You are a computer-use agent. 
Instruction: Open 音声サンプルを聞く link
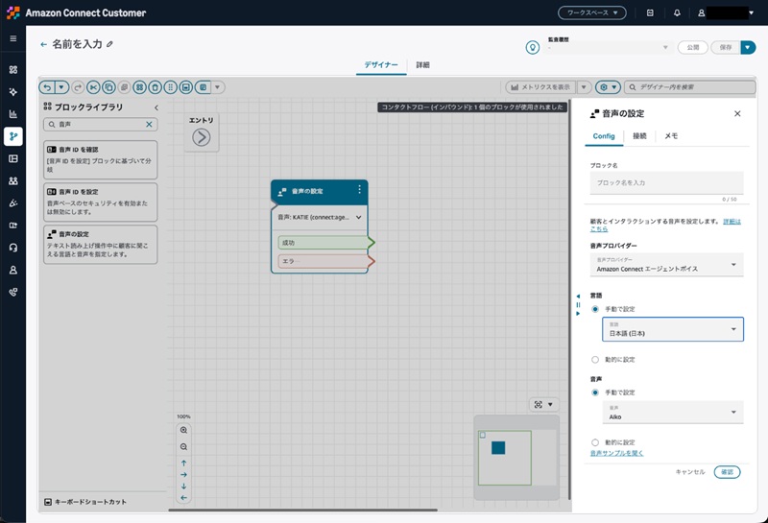pos(616,453)
